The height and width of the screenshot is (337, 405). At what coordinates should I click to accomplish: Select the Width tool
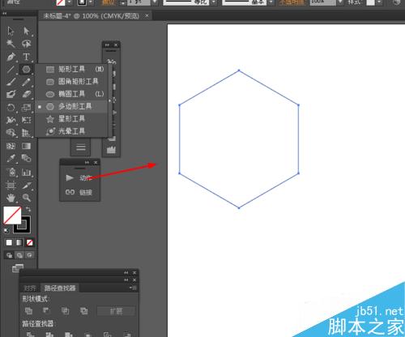11,120
